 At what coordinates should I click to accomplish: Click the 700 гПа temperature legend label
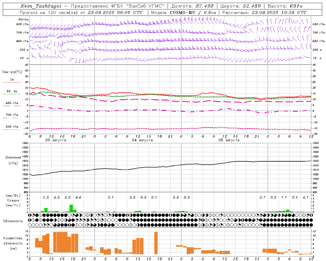point(12,115)
